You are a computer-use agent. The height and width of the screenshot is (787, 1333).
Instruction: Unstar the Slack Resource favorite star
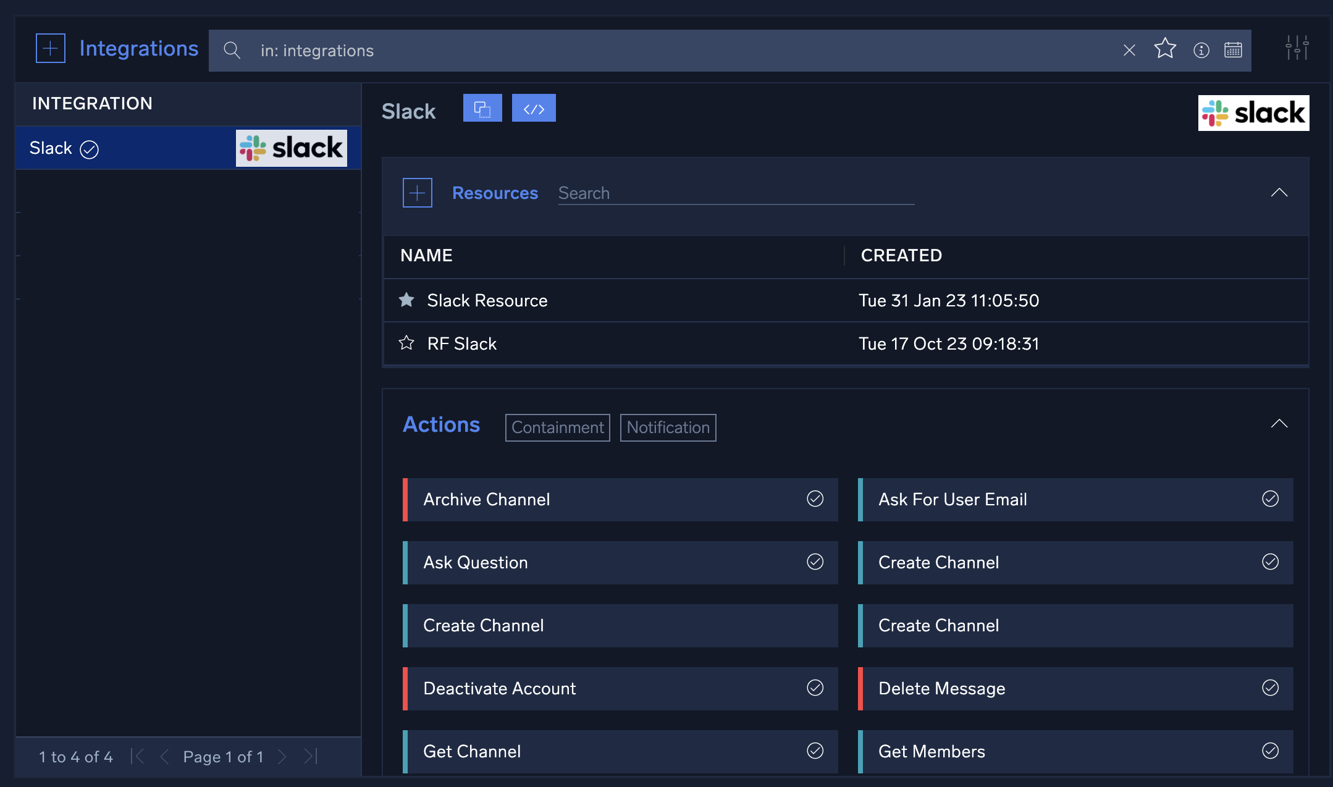pos(406,300)
